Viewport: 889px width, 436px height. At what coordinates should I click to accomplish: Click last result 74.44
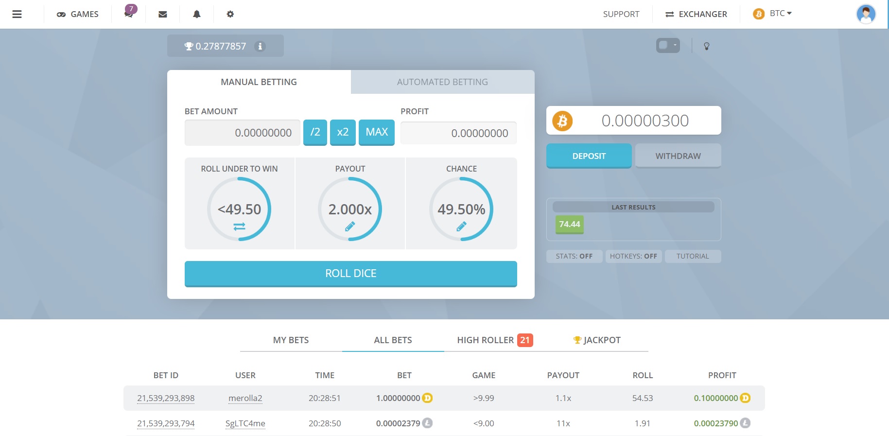(x=570, y=225)
